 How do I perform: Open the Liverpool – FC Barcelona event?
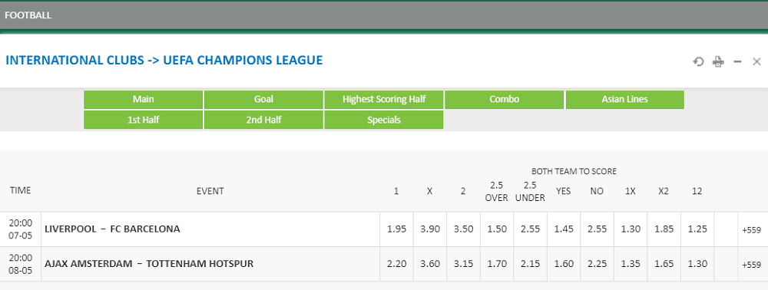point(112,229)
